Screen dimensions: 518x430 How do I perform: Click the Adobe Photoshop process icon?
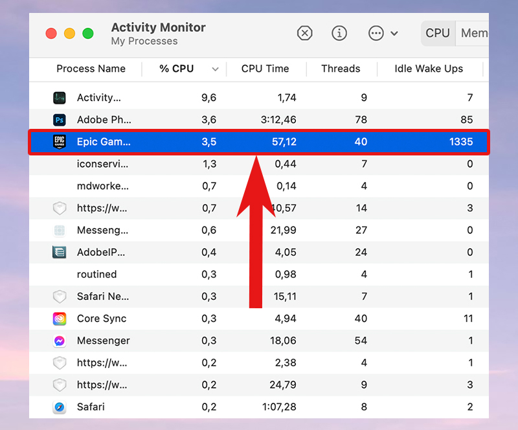click(60, 120)
